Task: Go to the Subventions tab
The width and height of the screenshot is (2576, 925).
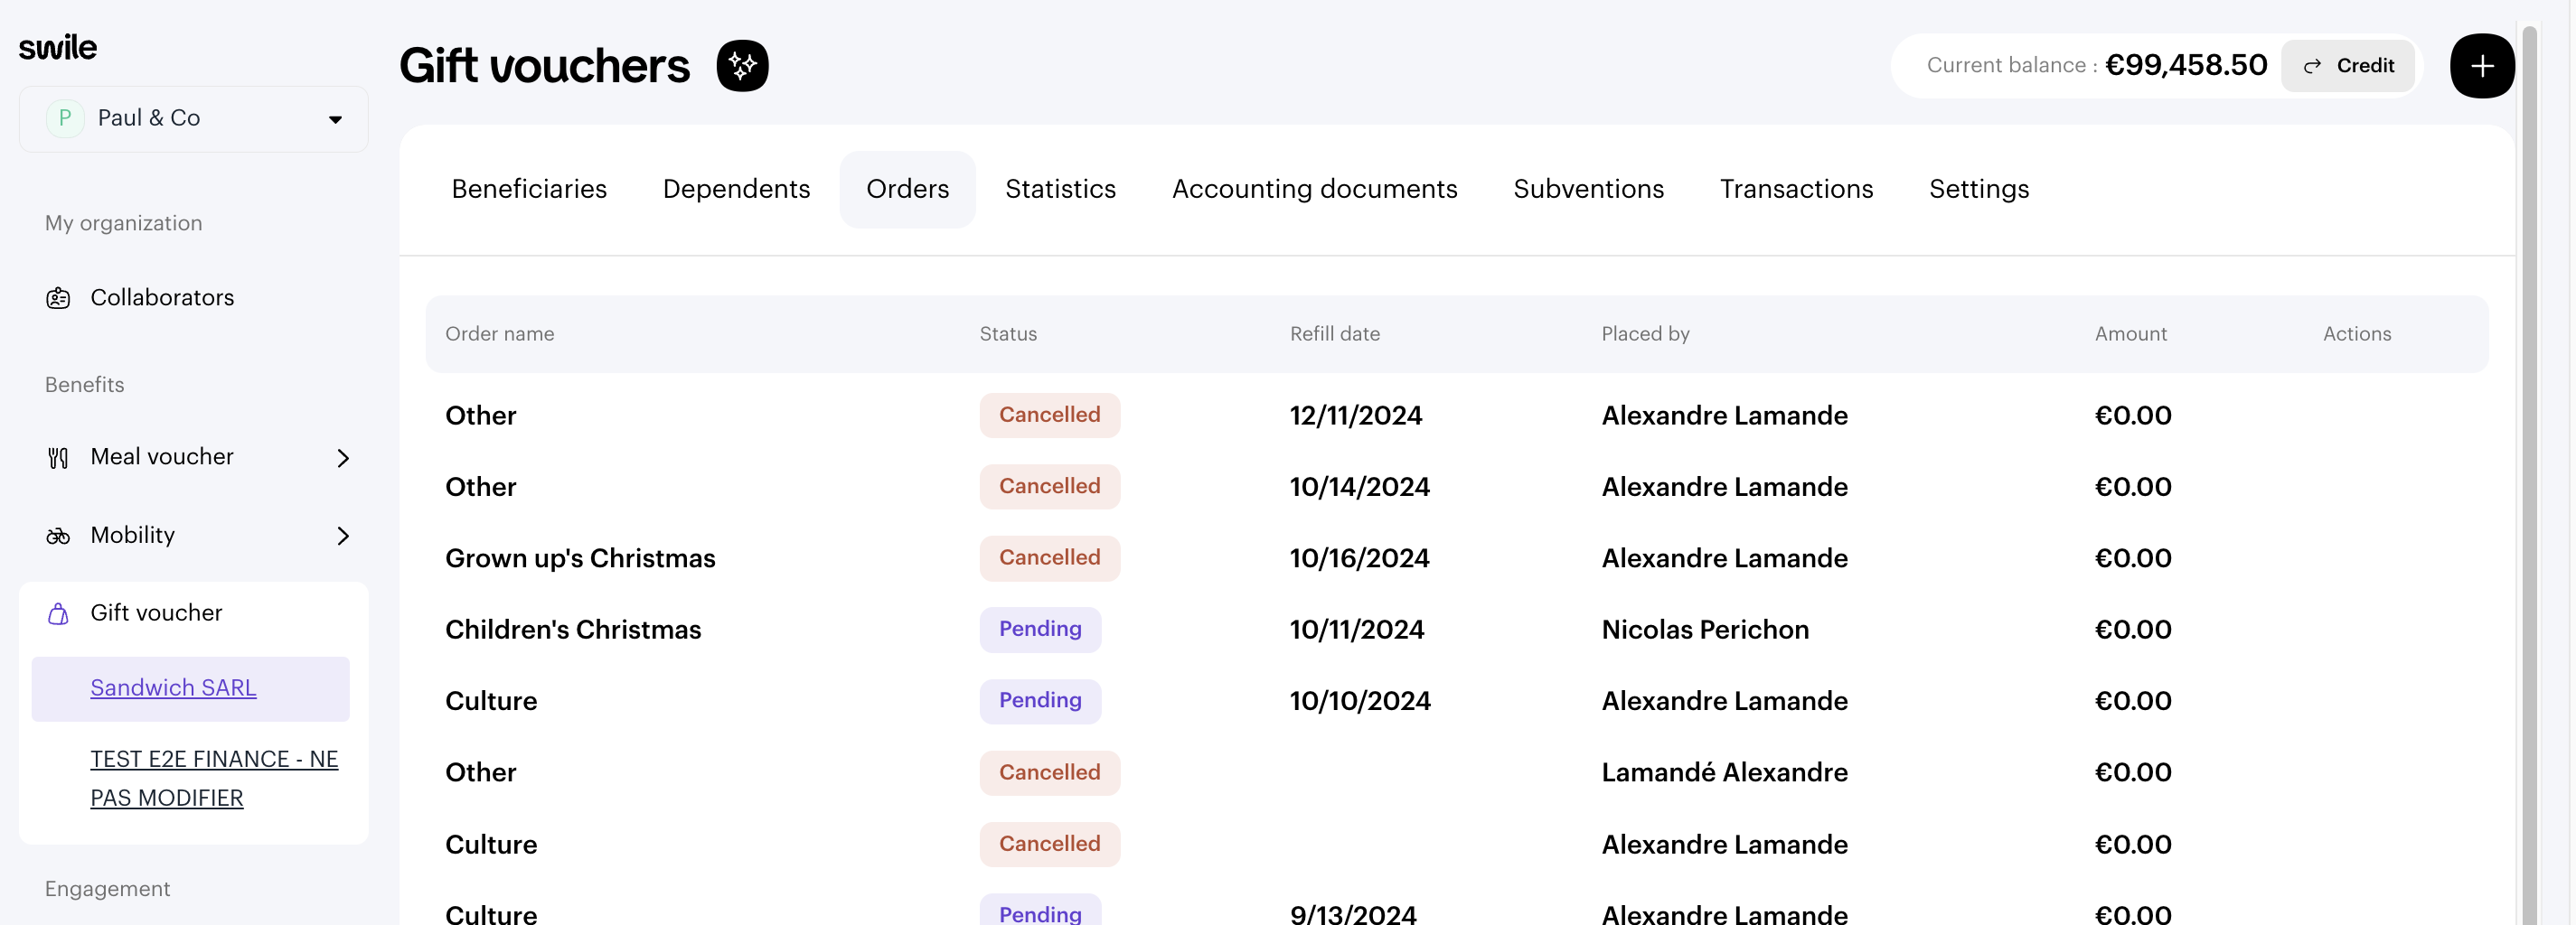Action: (x=1588, y=189)
